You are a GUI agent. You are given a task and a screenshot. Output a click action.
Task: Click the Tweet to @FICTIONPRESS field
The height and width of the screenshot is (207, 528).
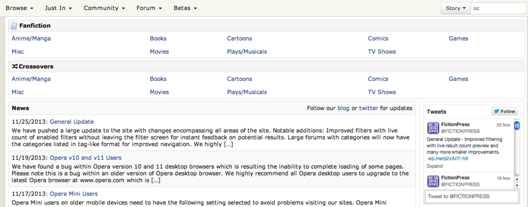coord(472,196)
